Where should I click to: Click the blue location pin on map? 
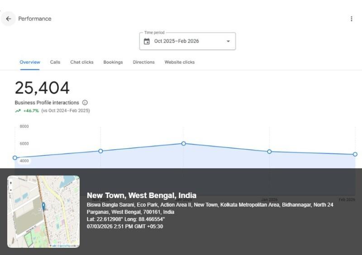click(x=43, y=206)
